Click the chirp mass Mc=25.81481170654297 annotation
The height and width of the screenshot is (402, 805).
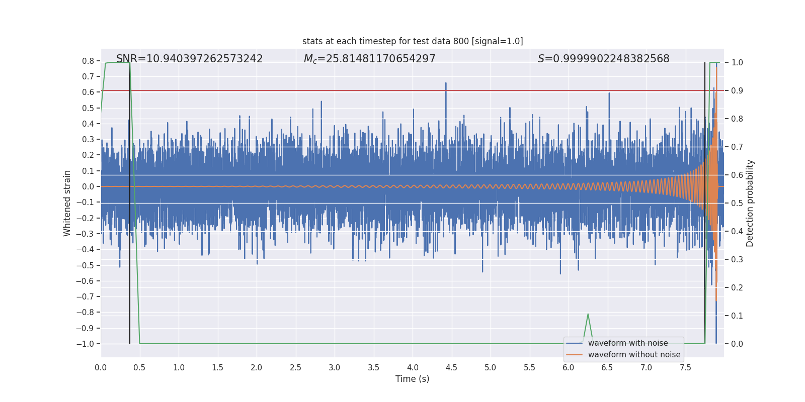(370, 59)
